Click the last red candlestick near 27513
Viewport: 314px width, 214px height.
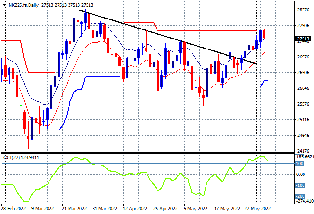[x=265, y=34]
